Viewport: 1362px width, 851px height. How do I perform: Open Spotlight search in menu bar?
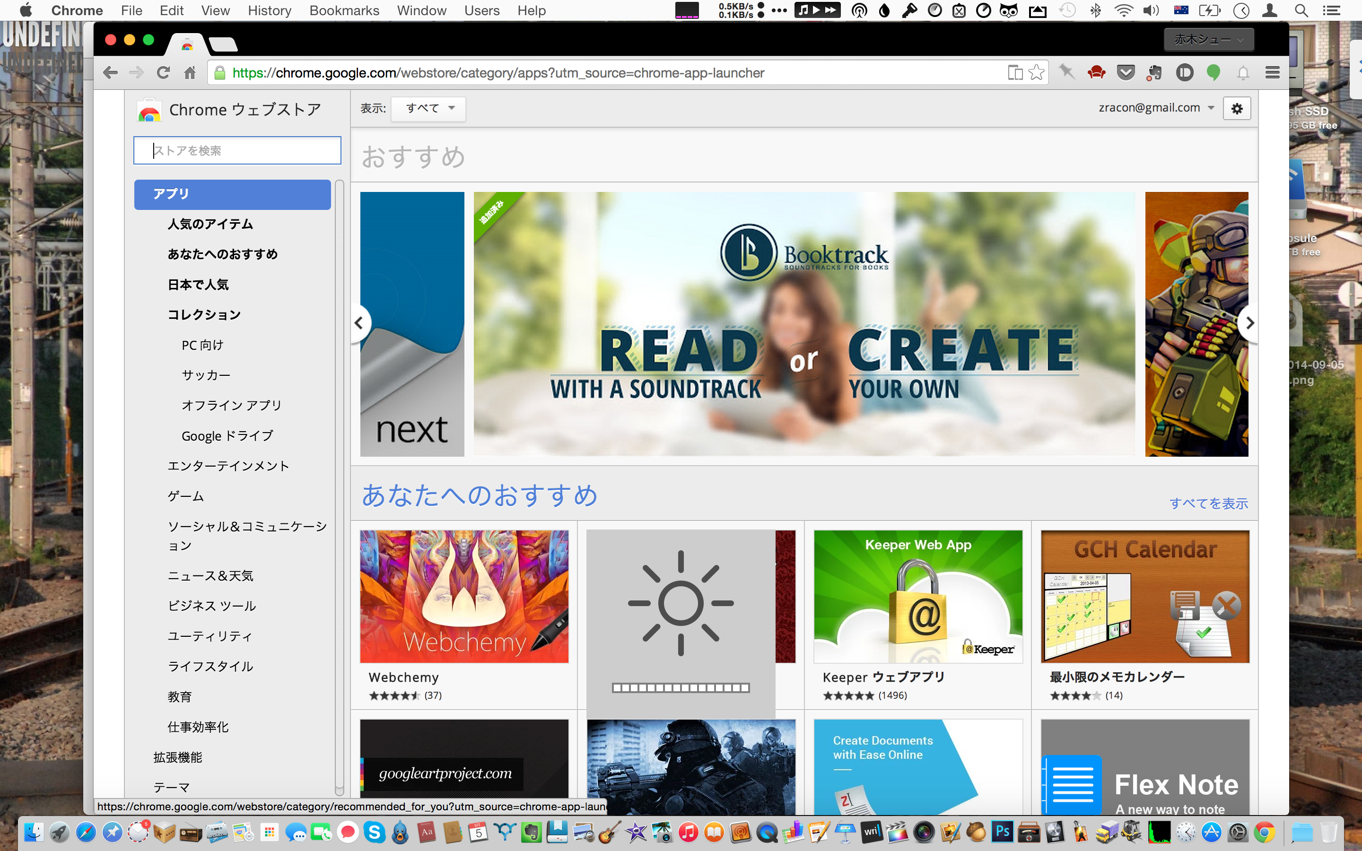tap(1301, 10)
